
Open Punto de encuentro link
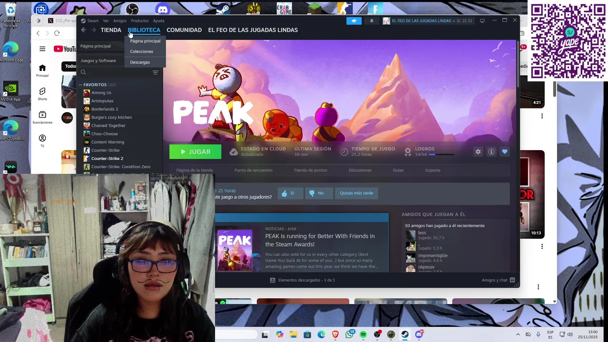[x=253, y=170]
